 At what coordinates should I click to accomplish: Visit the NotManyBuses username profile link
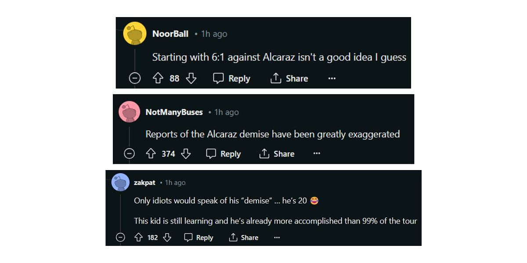pos(174,112)
